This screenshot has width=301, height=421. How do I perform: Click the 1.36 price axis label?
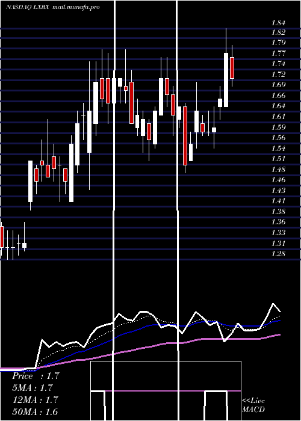278,223
